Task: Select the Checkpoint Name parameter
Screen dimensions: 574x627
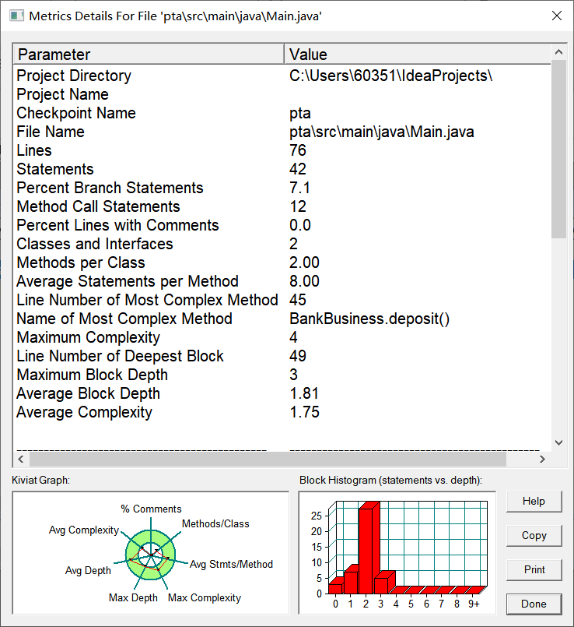Action: 76,113
